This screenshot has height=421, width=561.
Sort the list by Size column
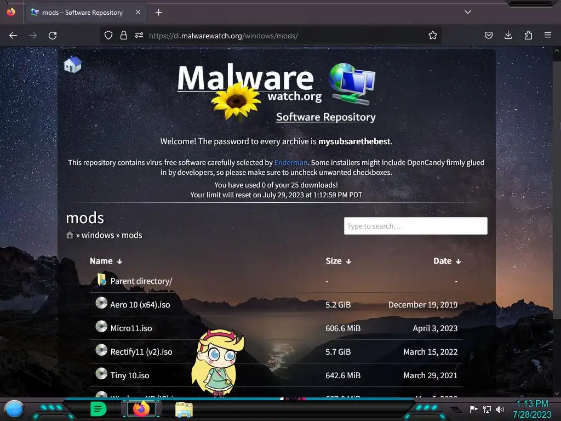[338, 261]
